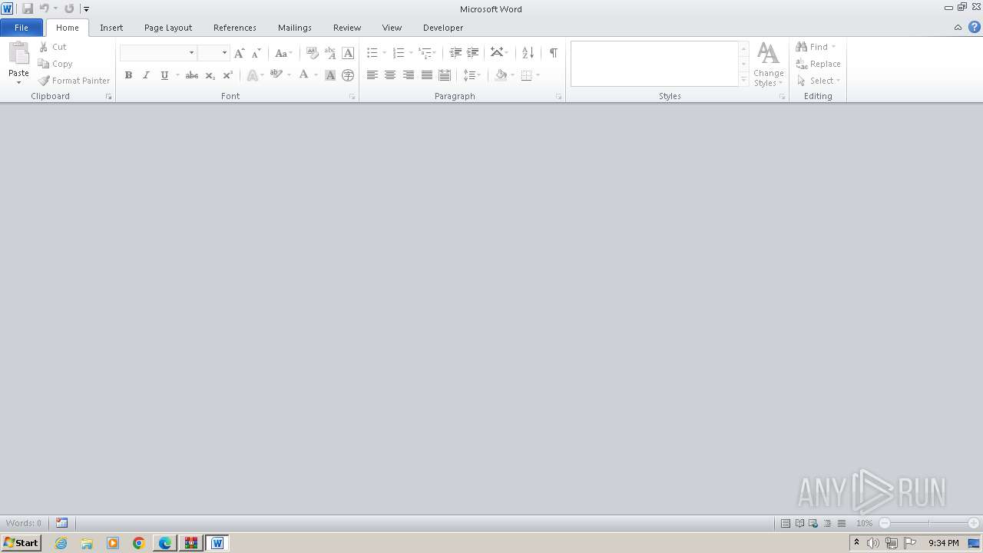Click the zoom slider track
Screen dimensions: 983x553
click(x=929, y=523)
